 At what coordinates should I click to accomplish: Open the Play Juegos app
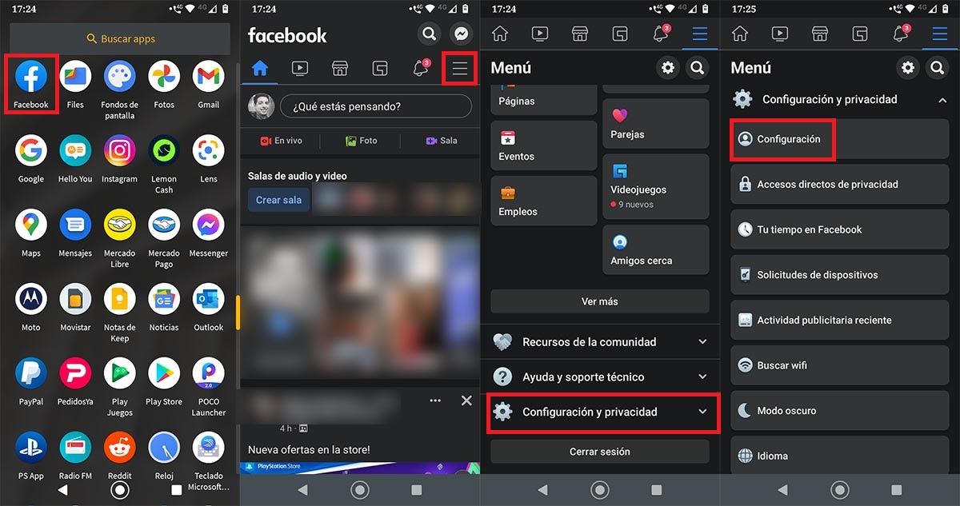point(119,373)
